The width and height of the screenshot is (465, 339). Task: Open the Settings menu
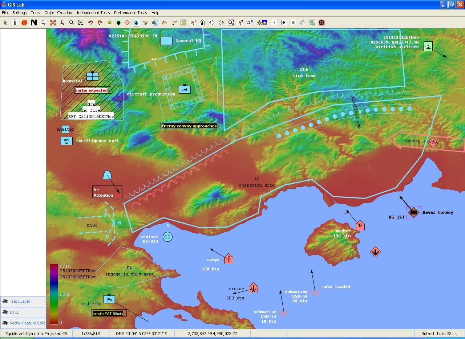(20, 13)
